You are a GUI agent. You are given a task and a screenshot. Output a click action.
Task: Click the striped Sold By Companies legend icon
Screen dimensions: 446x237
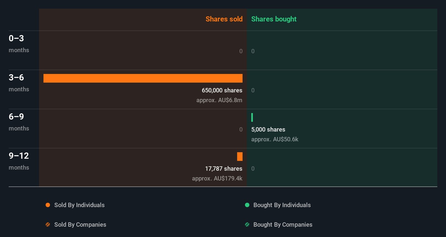pyautogui.click(x=48, y=225)
